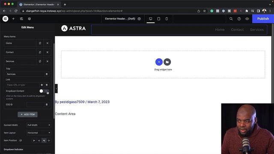Viewport: 274px width, 154px height.
Task: Collapse the editor panel with side handle
Action: click(x=56, y=89)
